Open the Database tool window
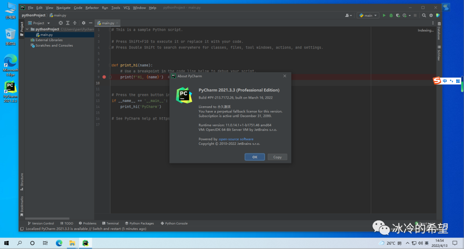 click(439, 31)
